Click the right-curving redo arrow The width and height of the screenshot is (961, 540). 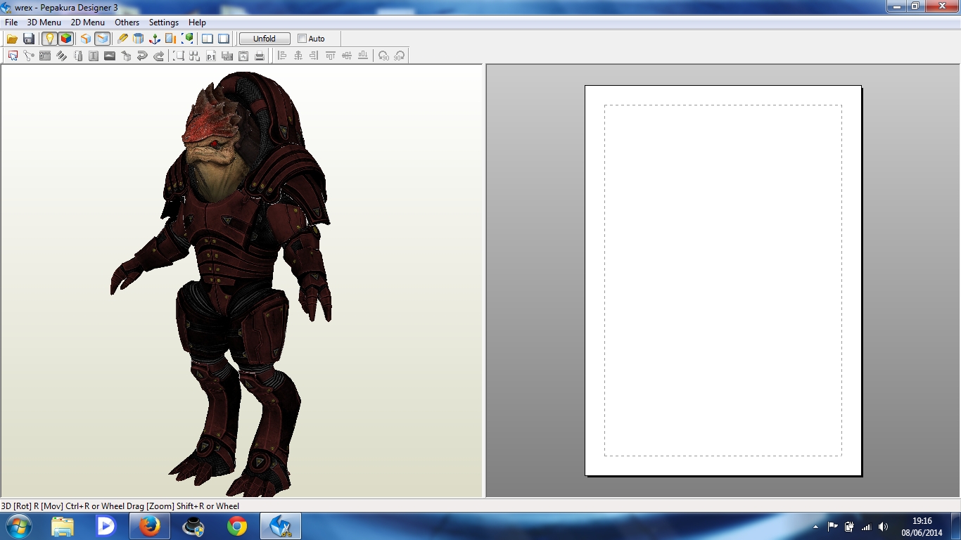point(158,56)
